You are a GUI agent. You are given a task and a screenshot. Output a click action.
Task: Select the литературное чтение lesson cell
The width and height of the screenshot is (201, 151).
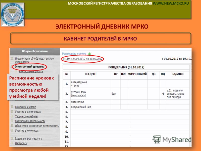tap(91, 84)
